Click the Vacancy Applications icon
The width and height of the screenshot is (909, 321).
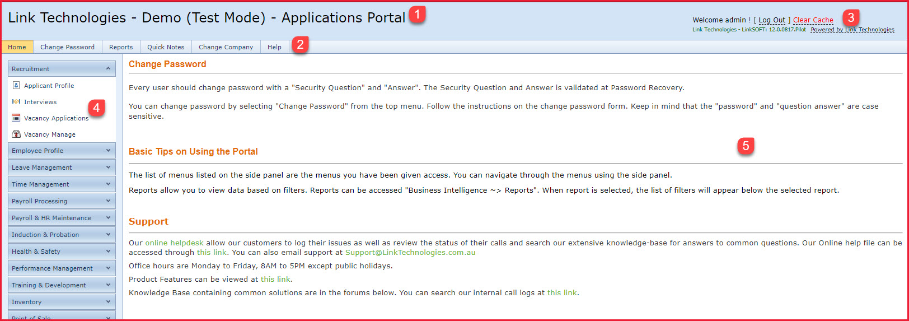click(x=16, y=118)
